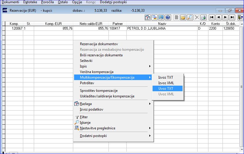244x154 pixels.
Task: Open the folder icon in toolbar
Action: click(183, 17)
